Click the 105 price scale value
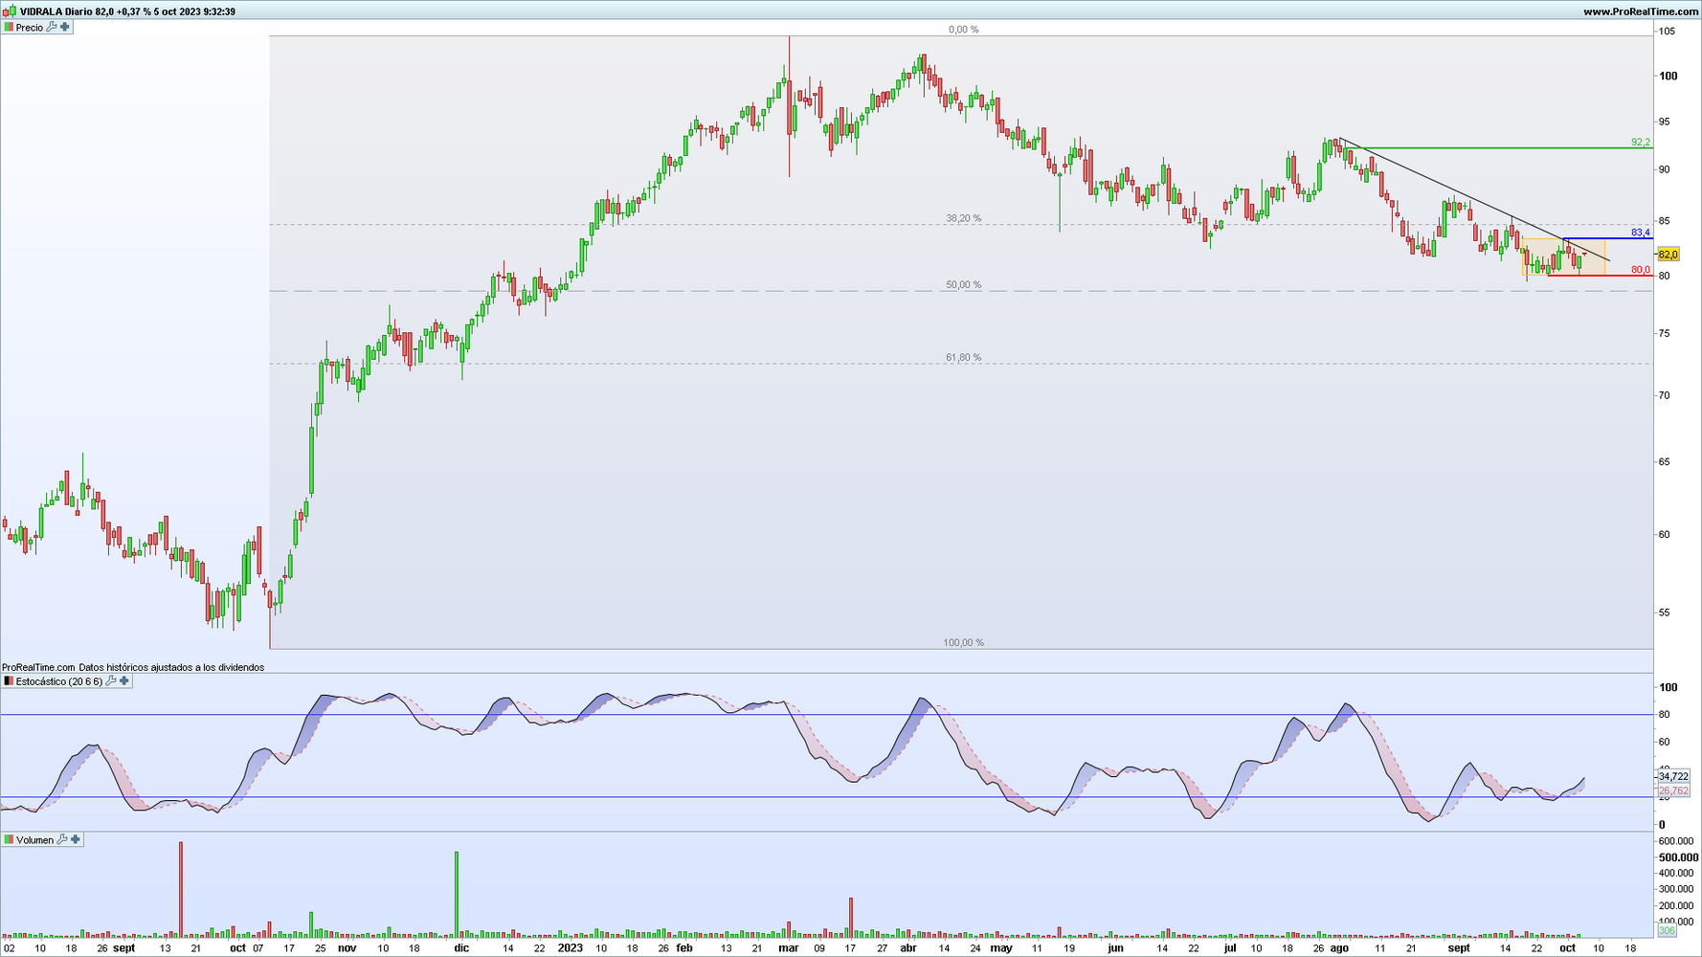 coord(1667,32)
